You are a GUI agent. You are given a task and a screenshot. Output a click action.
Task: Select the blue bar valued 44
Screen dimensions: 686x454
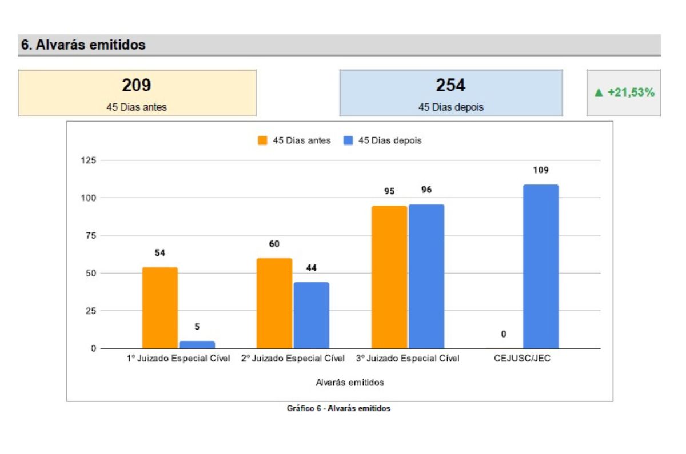click(x=311, y=315)
